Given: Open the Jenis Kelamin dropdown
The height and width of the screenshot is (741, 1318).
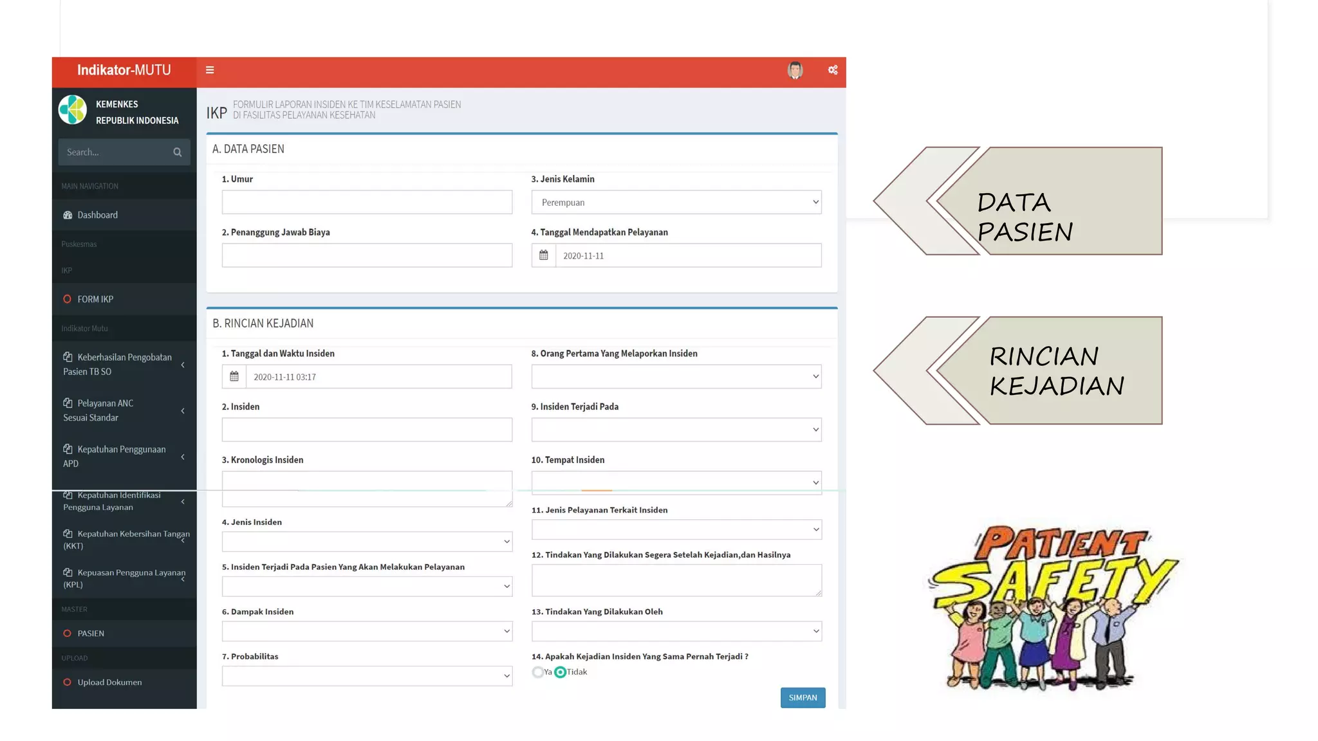Looking at the screenshot, I should point(676,202).
